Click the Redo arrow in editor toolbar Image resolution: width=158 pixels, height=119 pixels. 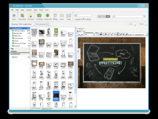(x=82, y=35)
